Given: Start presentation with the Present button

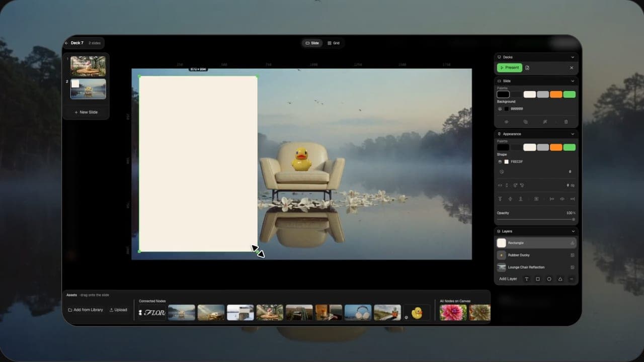Looking at the screenshot, I should point(510,68).
